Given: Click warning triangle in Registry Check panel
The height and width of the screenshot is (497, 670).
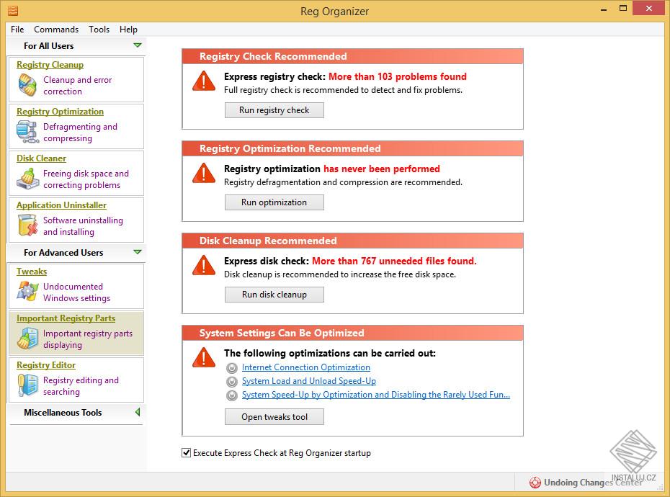Looking at the screenshot, I should click(x=204, y=81).
